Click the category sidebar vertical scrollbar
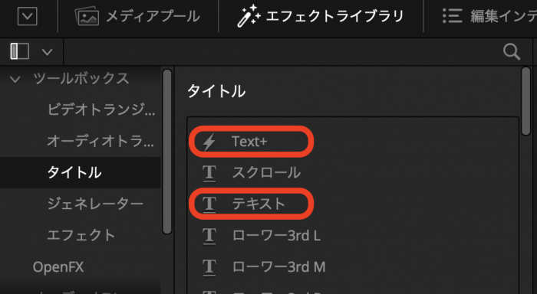537x294 pixels. (167, 152)
